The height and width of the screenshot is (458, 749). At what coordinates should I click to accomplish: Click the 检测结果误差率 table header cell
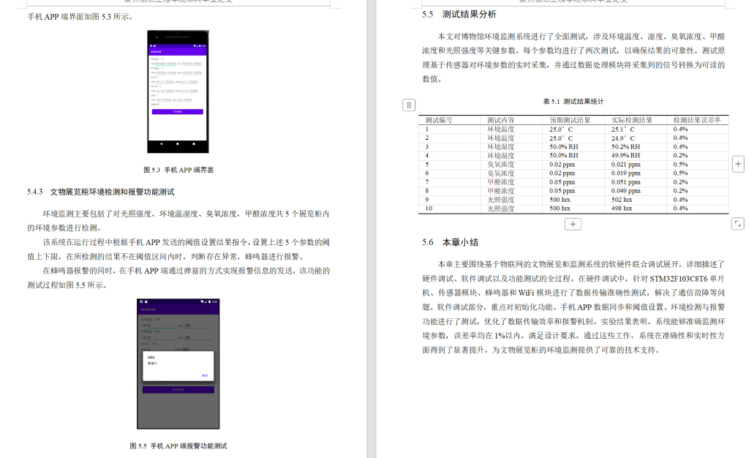(x=696, y=119)
